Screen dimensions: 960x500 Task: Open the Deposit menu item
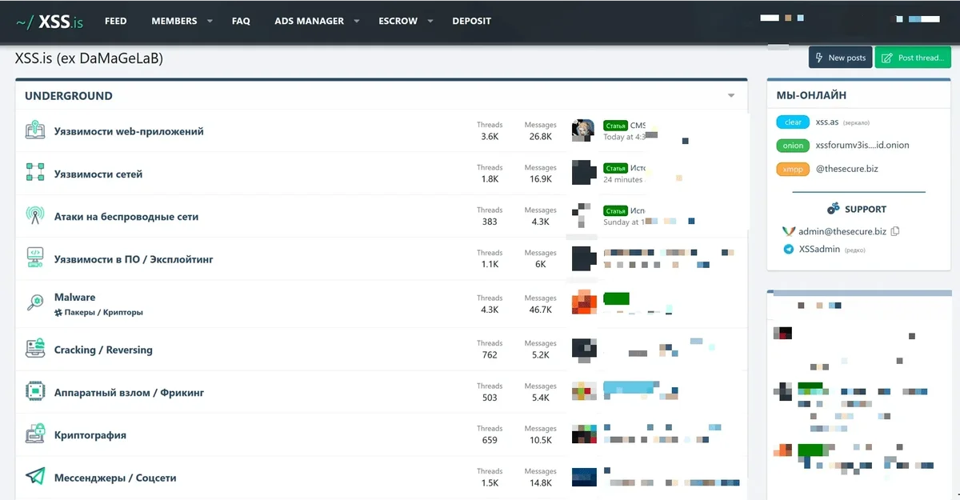(471, 21)
